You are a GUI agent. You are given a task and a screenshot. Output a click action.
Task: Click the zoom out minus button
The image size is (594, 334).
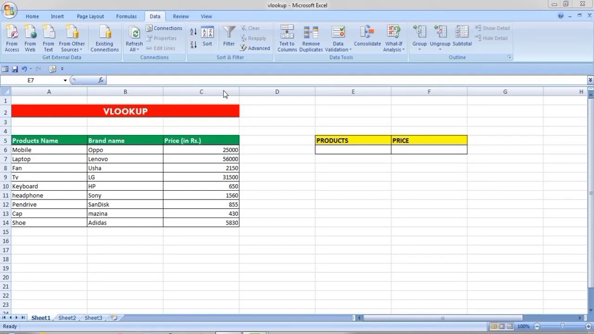pos(537,327)
